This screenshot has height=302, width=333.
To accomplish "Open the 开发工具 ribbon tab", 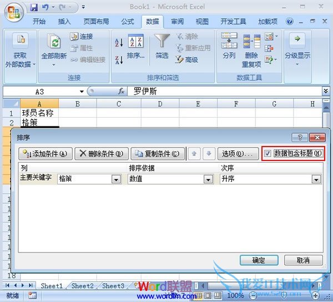I will click(233, 22).
